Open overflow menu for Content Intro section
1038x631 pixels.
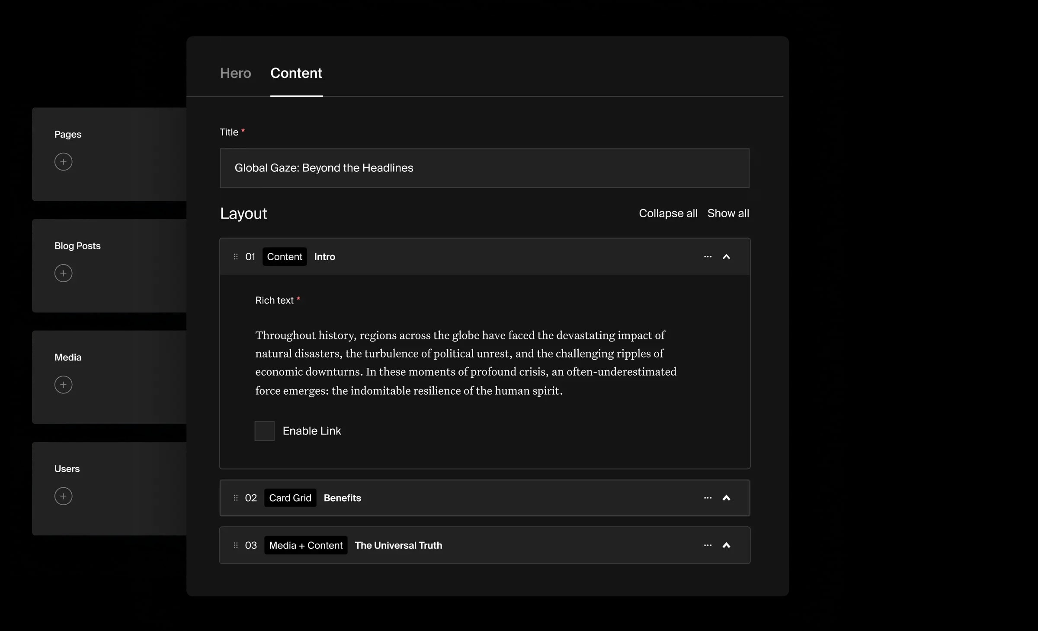point(708,256)
